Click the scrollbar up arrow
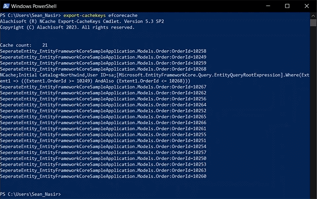The width and height of the screenshot is (317, 199). tap(313, 16)
